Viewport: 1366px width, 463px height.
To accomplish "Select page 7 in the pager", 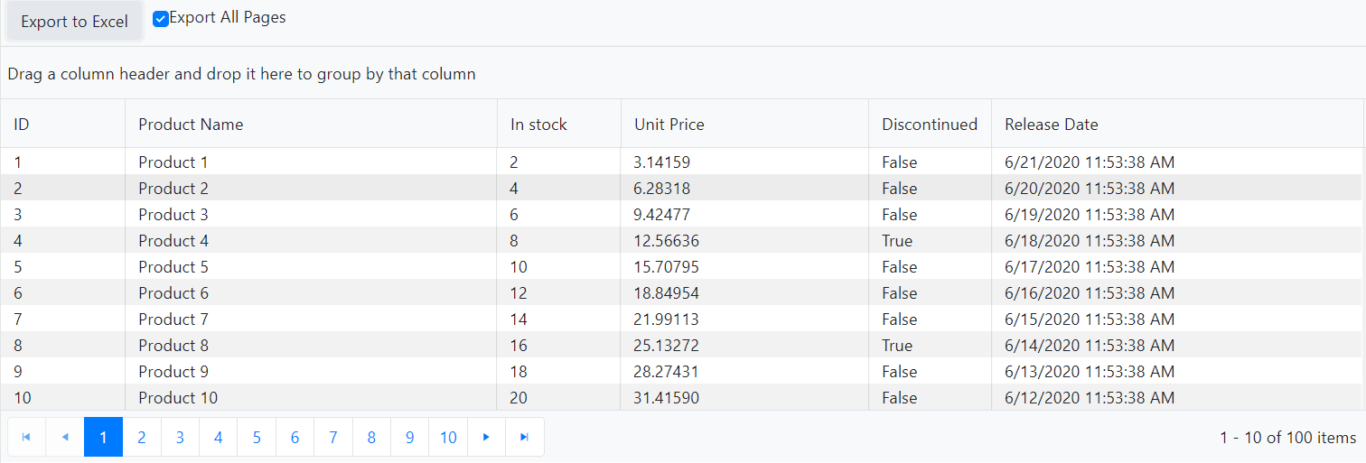I will click(x=333, y=437).
